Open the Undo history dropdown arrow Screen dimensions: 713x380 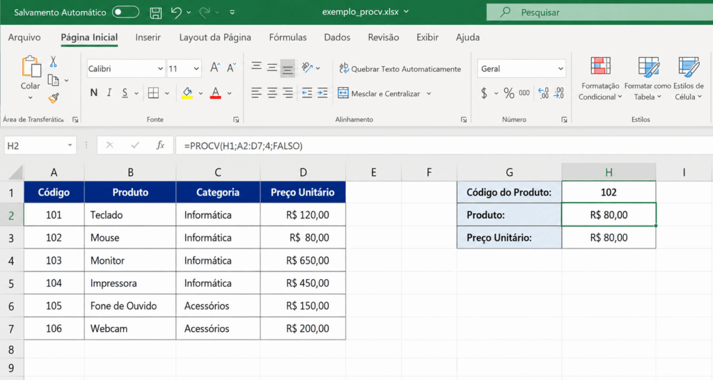189,13
